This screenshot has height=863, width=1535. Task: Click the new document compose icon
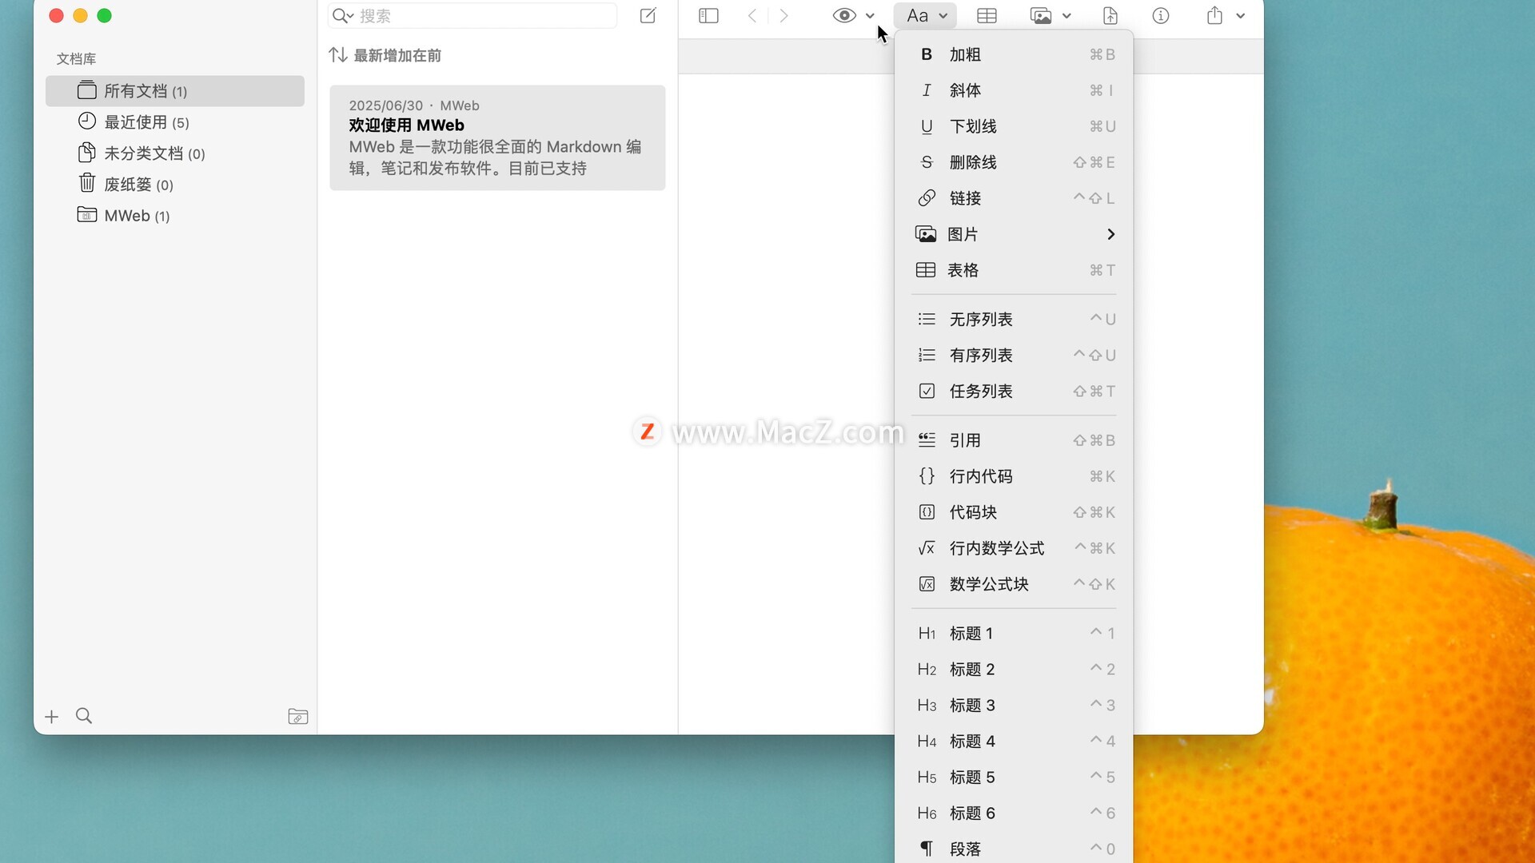648,15
